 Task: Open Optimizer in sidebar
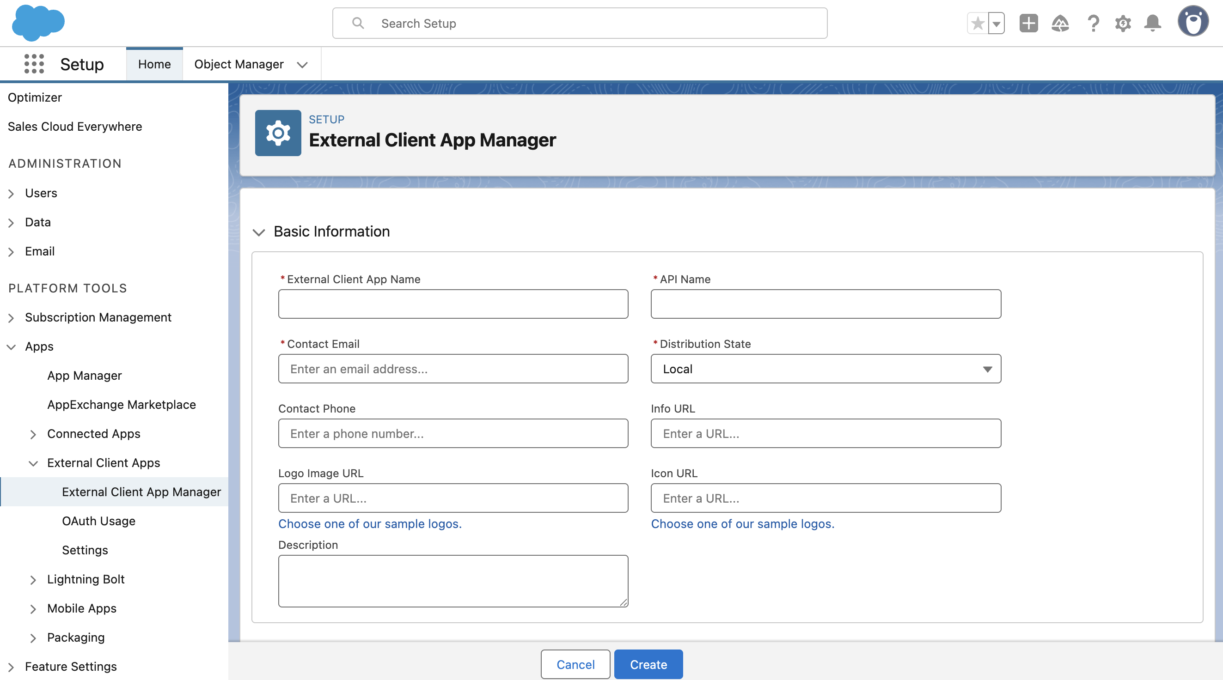35,97
